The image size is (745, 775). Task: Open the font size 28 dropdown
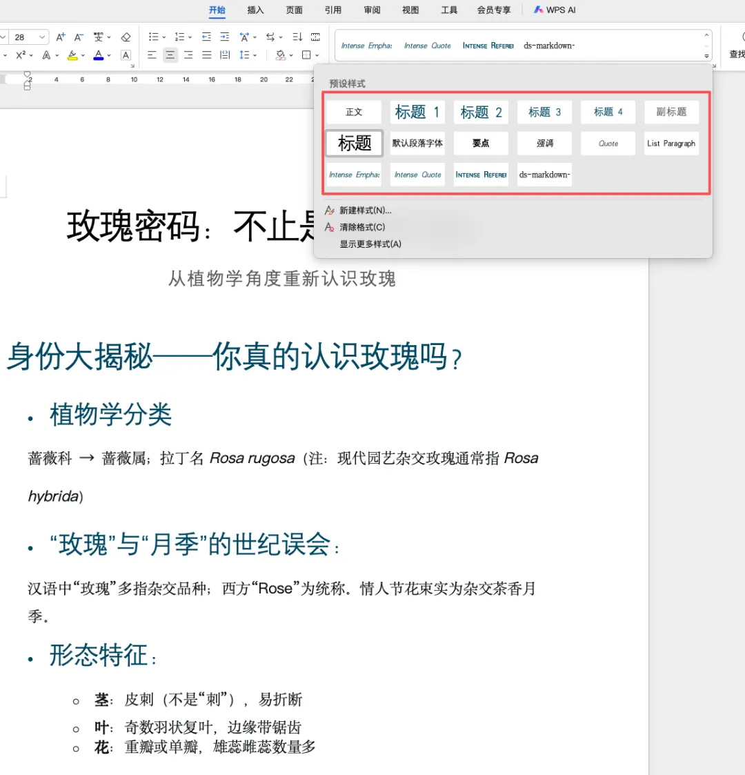coord(42,37)
